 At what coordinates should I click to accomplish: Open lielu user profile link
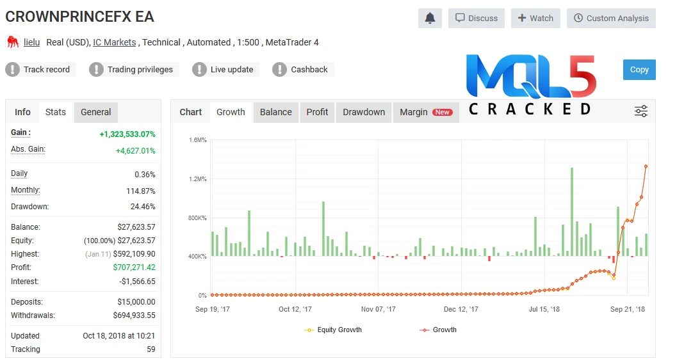point(31,42)
